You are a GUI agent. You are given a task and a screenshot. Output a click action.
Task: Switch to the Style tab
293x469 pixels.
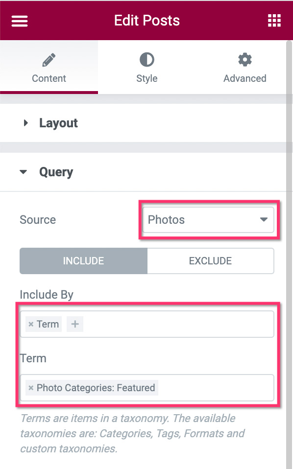pyautogui.click(x=146, y=67)
